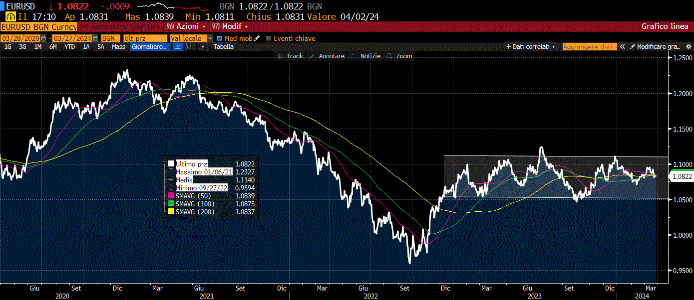694x300 pixels.
Task: Expand the Dati correlati dropdown
Action: point(531,46)
